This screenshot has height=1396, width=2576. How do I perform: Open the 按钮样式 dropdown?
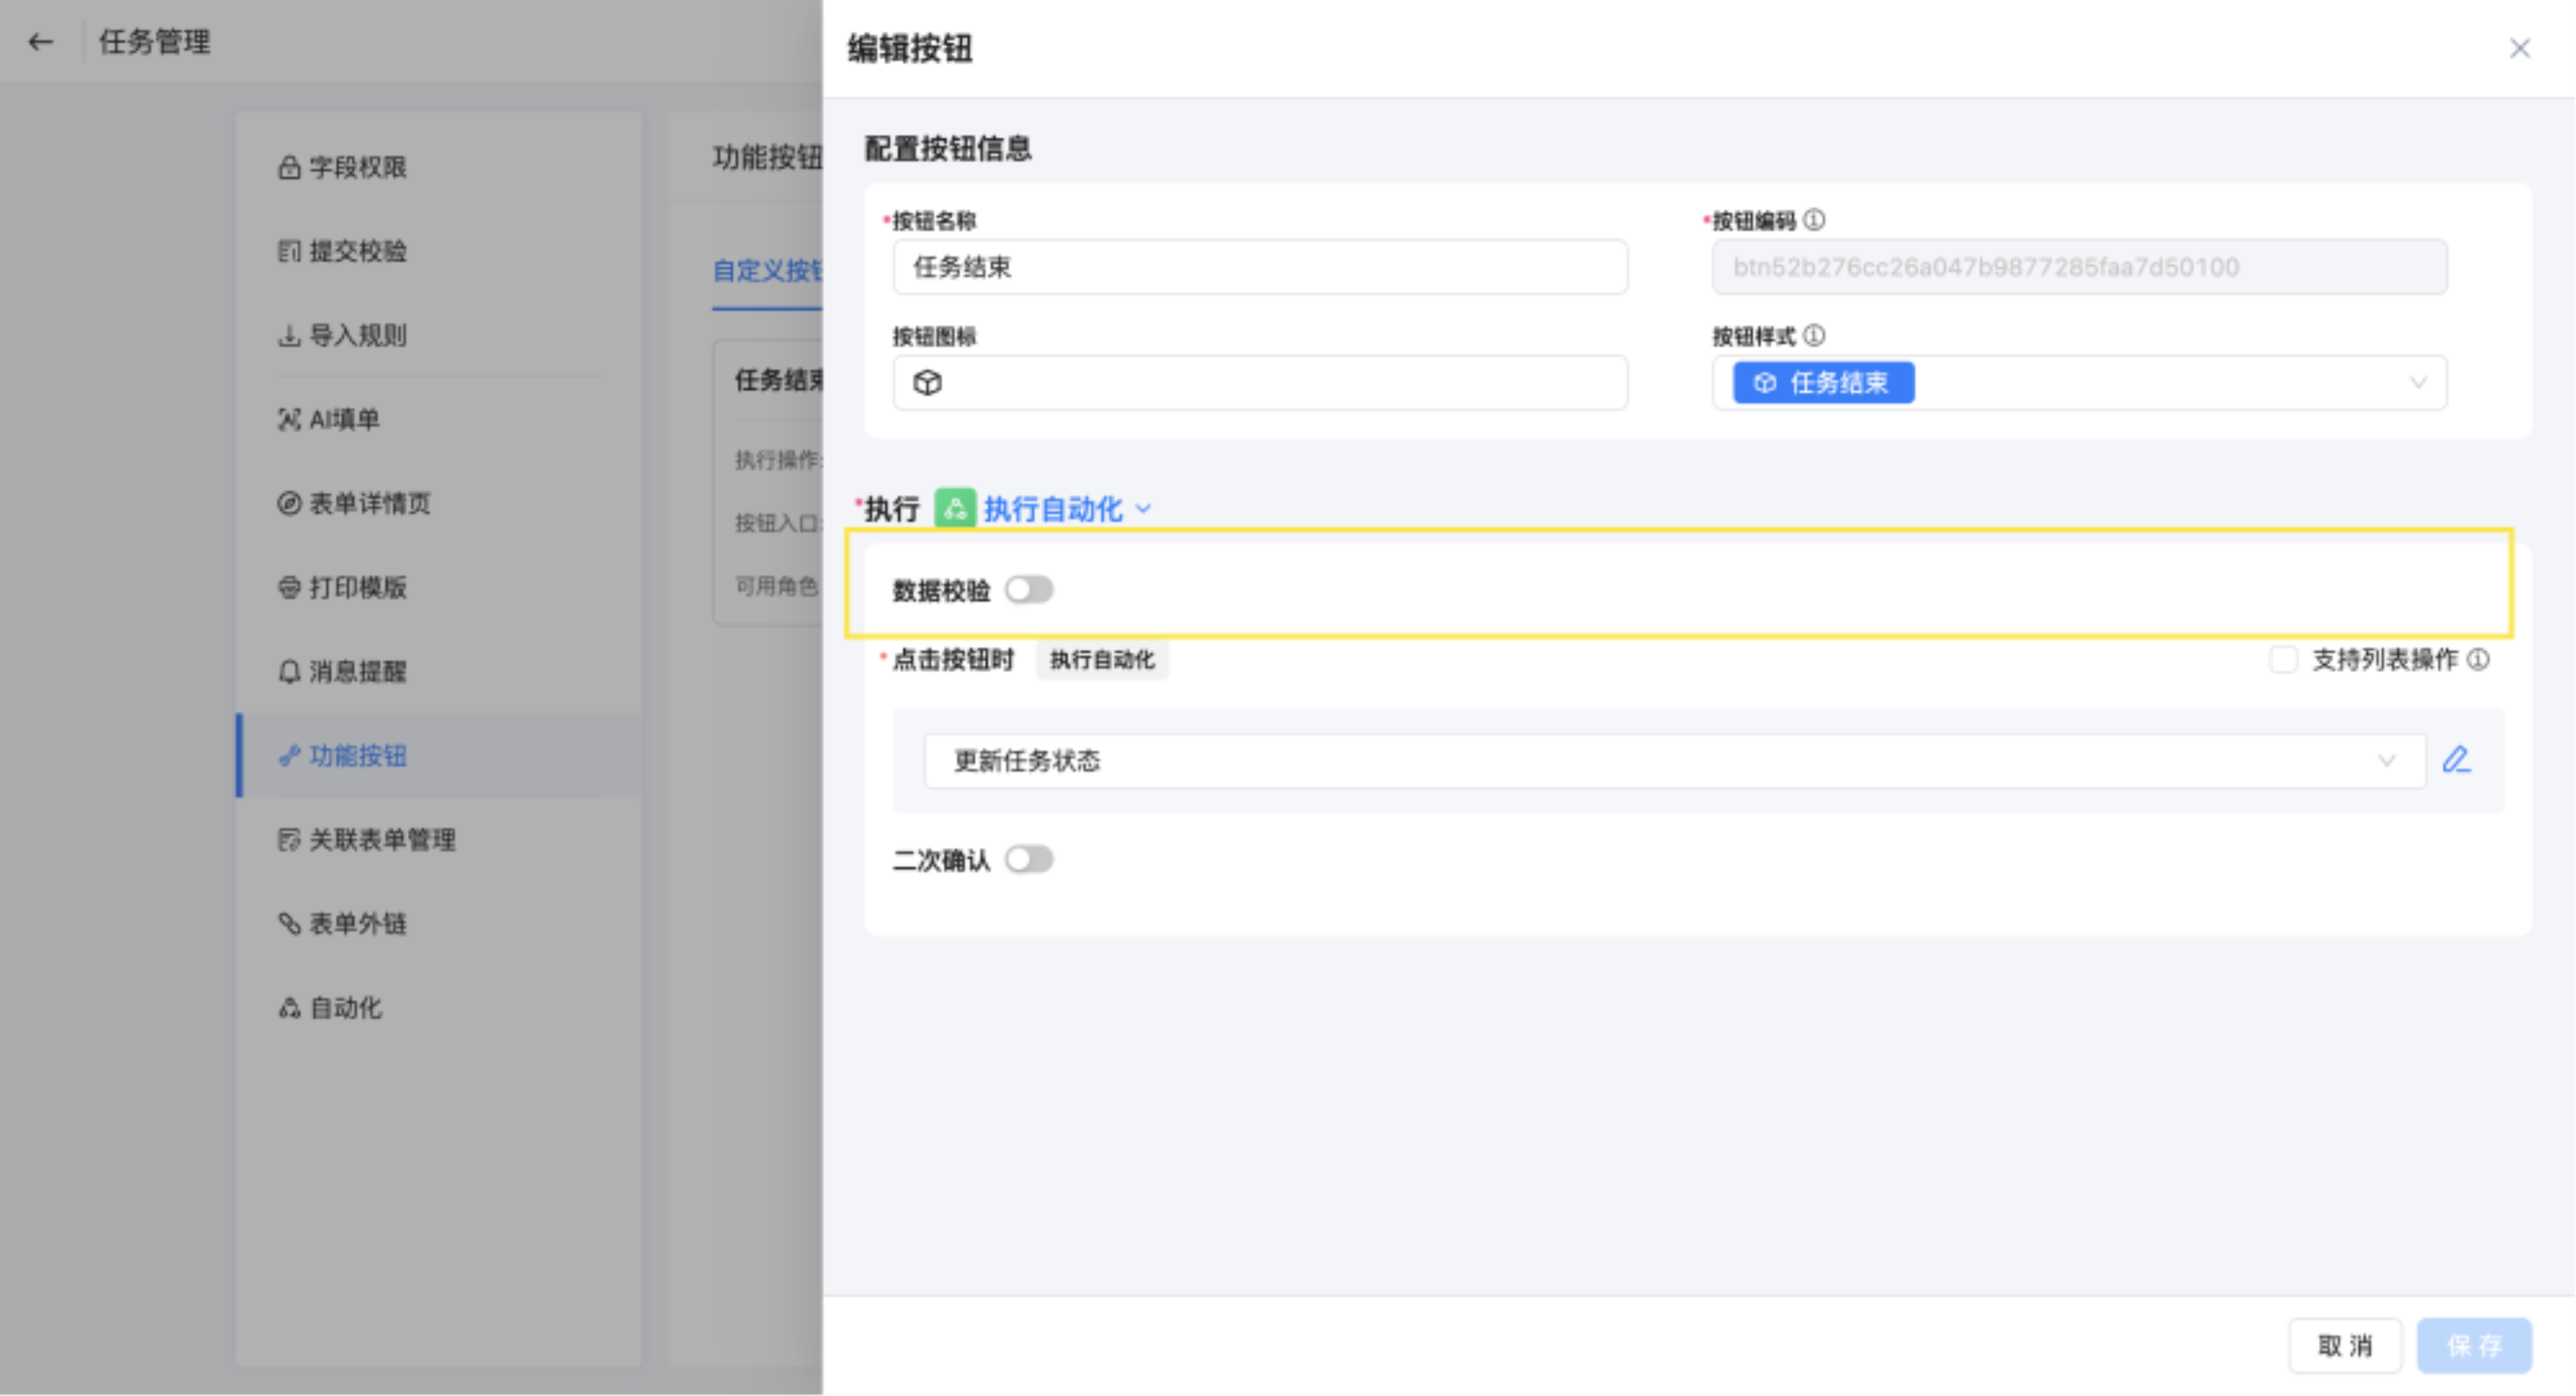[2416, 383]
